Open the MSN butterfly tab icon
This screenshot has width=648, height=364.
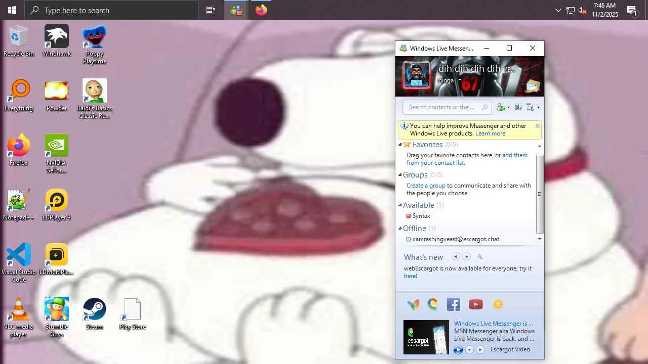tap(413, 304)
